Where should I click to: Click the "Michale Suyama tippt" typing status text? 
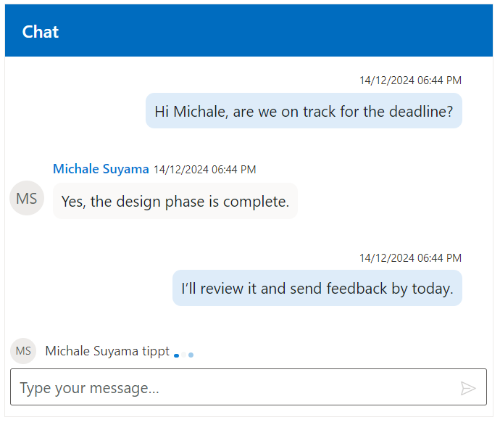(x=107, y=351)
